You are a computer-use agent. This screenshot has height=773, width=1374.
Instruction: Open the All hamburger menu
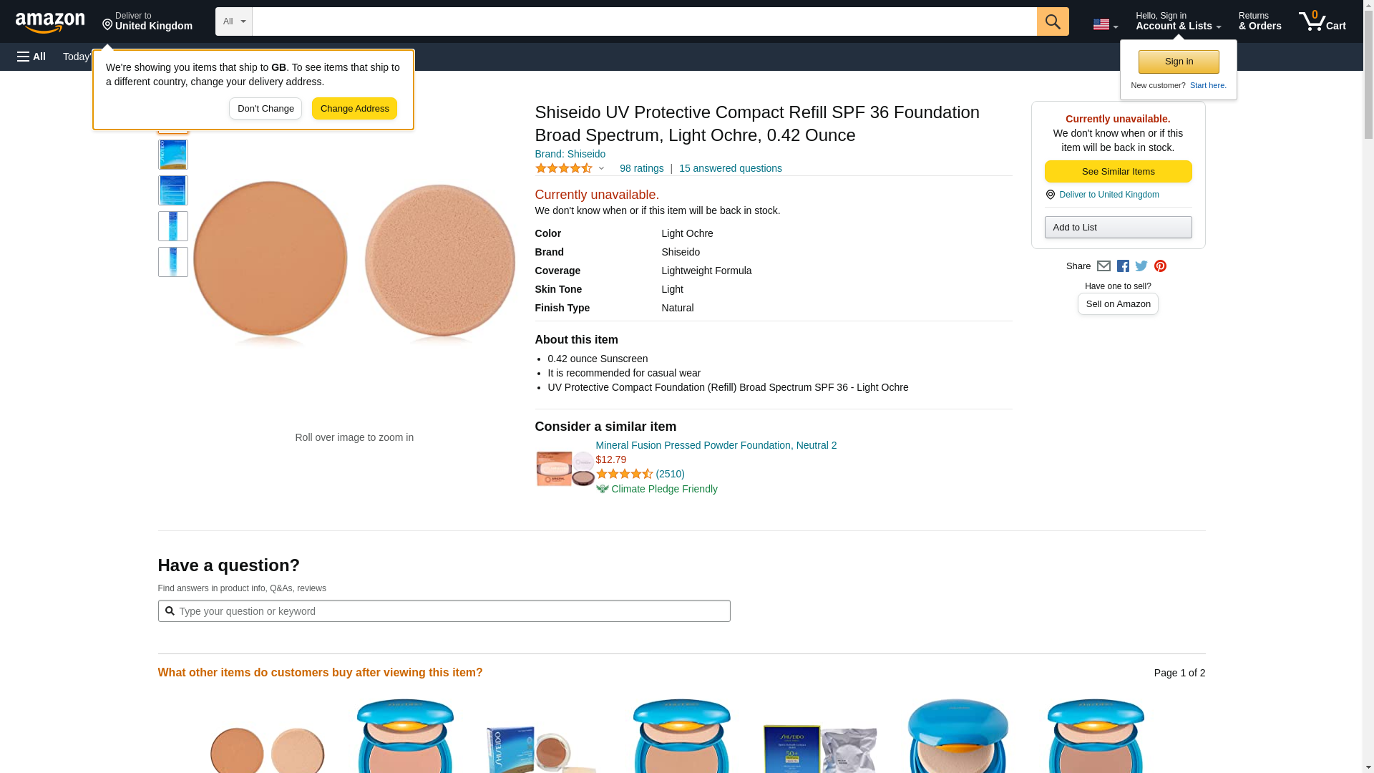[31, 57]
